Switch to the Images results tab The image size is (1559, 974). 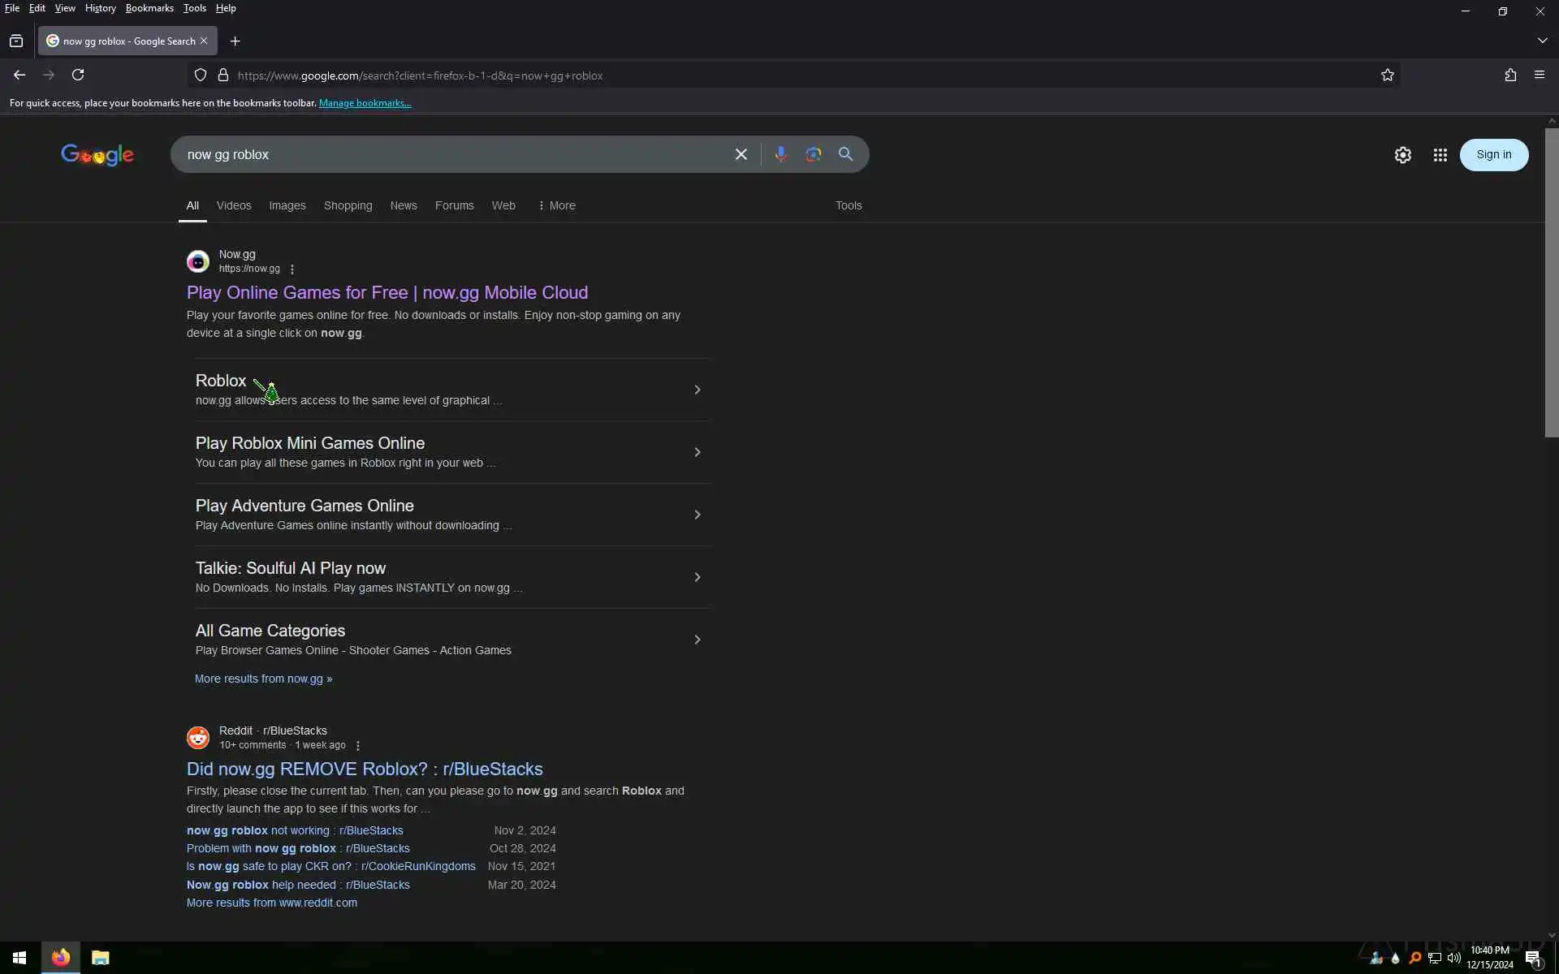click(x=287, y=206)
